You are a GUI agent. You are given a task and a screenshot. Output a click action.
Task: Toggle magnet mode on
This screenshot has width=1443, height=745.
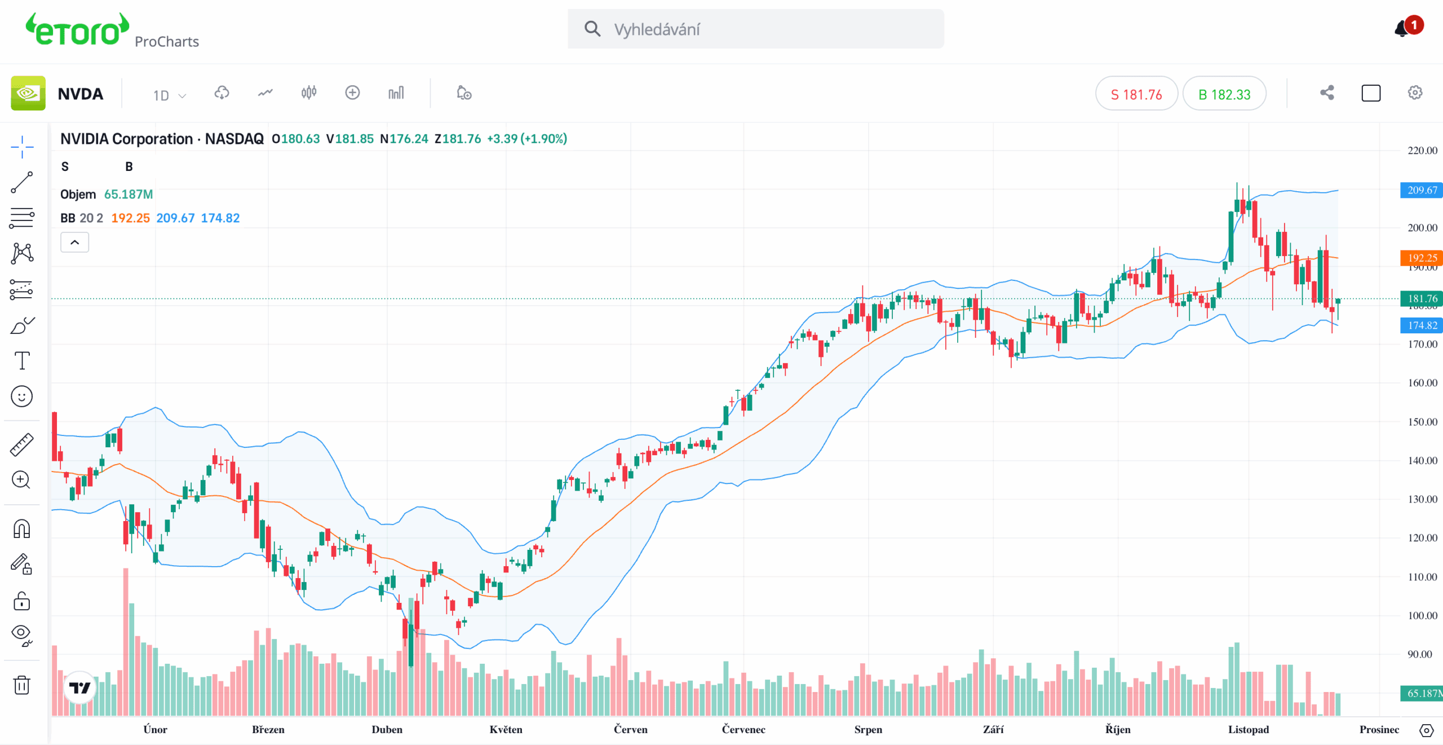tap(22, 528)
